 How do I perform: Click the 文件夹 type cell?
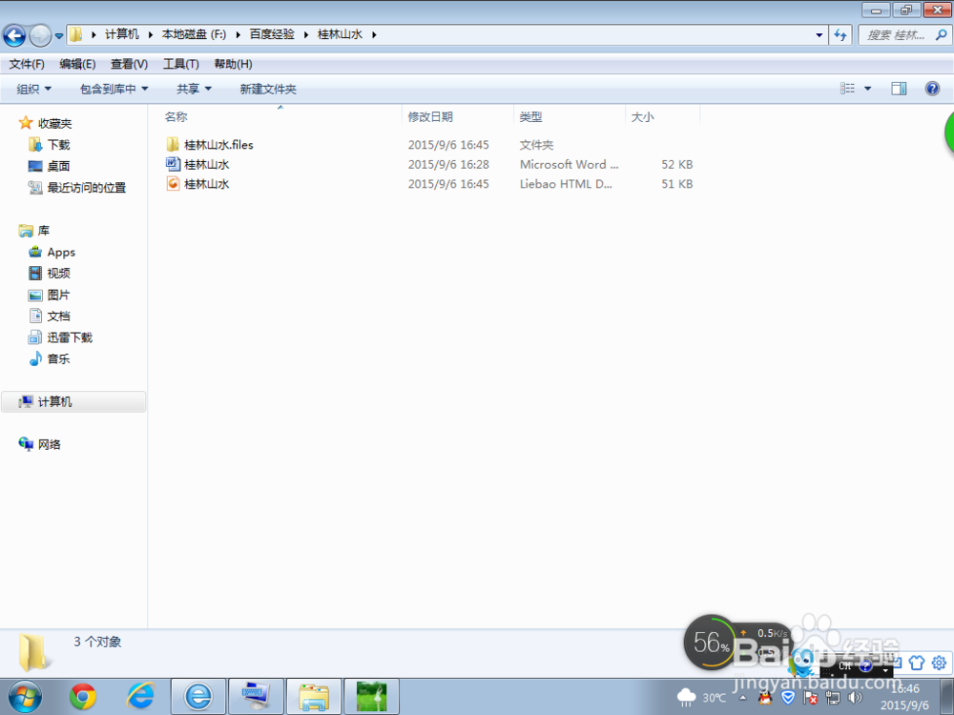536,145
